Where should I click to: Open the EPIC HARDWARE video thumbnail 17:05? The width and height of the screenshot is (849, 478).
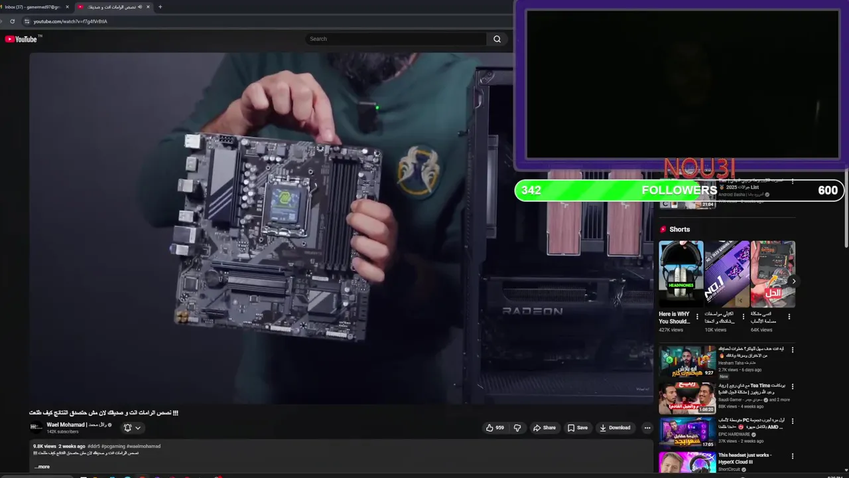click(x=687, y=433)
